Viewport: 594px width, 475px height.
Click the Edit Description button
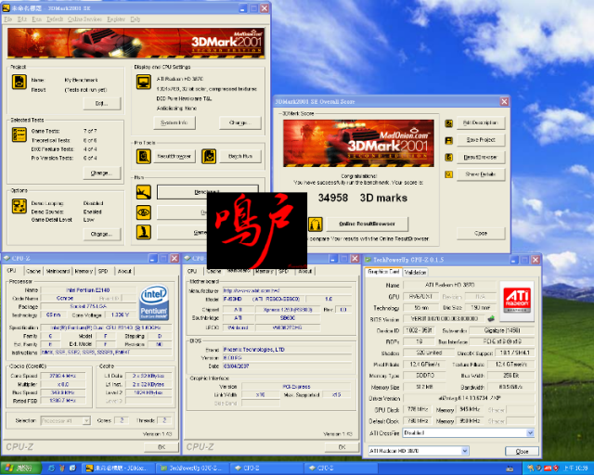click(x=481, y=122)
